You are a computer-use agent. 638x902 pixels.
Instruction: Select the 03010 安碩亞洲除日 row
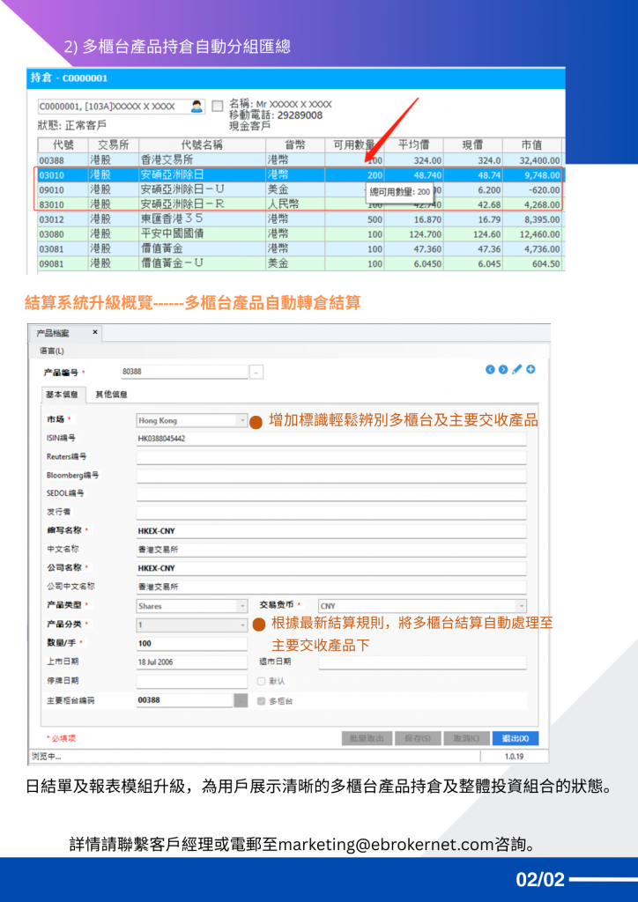point(300,175)
